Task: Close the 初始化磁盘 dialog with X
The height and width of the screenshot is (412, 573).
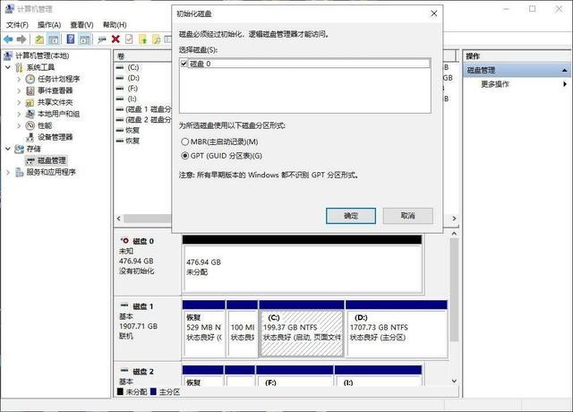Action: click(433, 13)
